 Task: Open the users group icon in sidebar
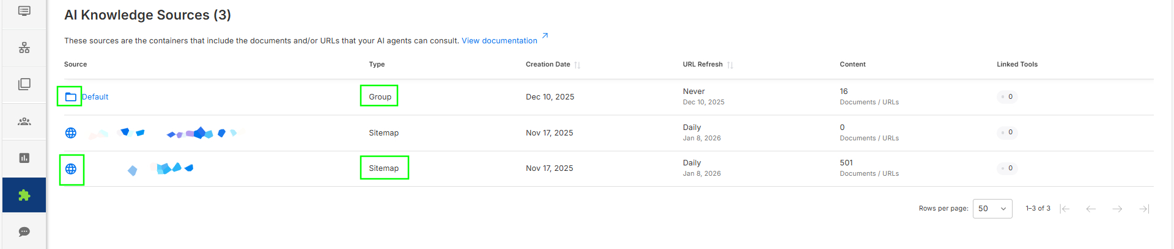tap(24, 121)
